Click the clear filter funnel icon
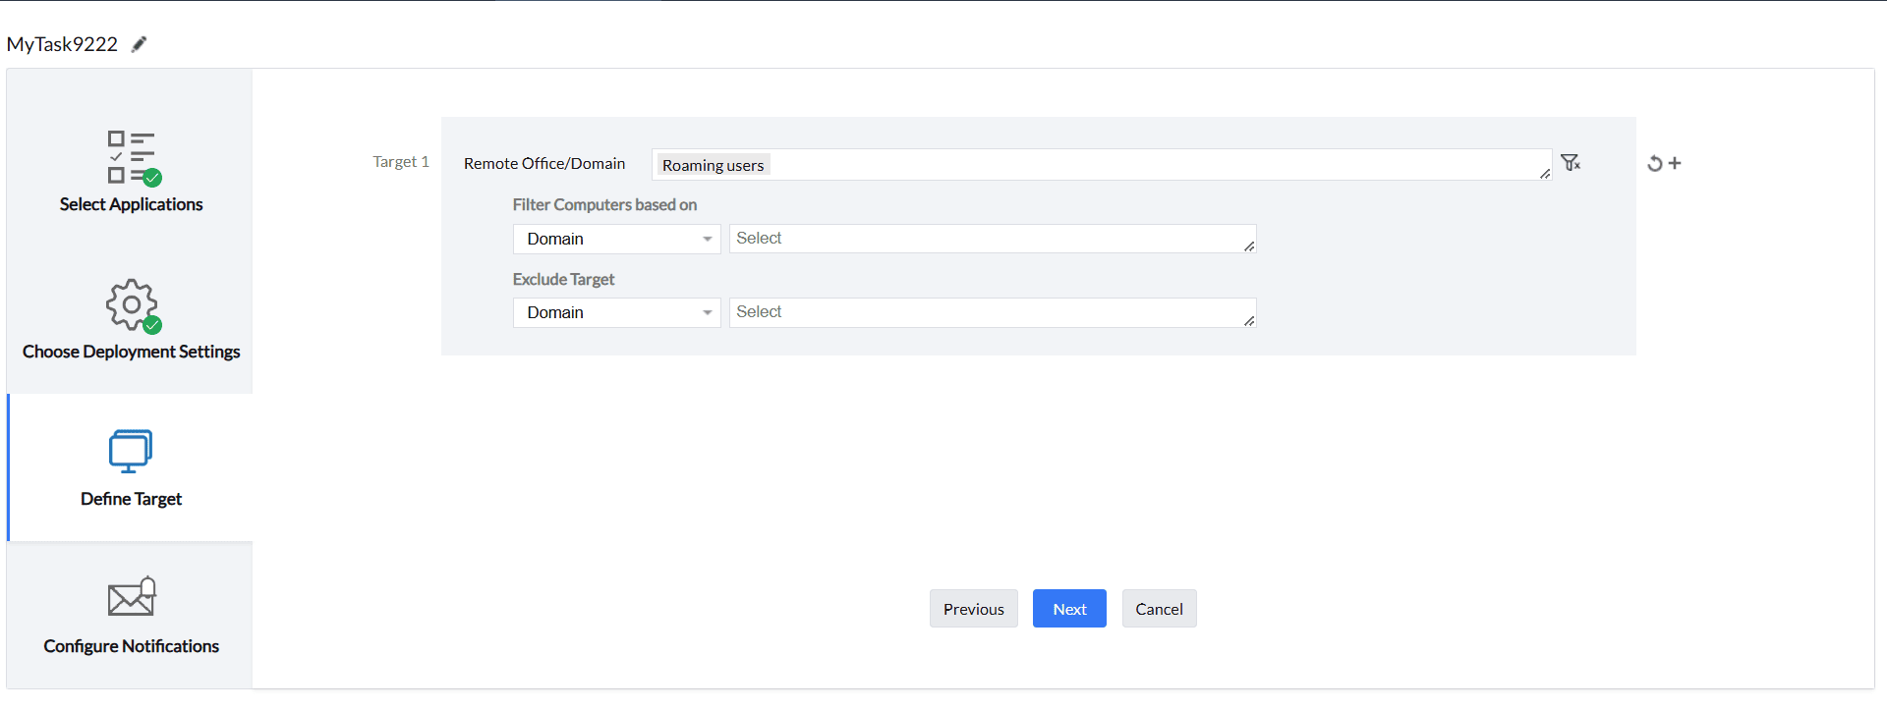Viewport: 1887px width, 710px height. (1571, 163)
